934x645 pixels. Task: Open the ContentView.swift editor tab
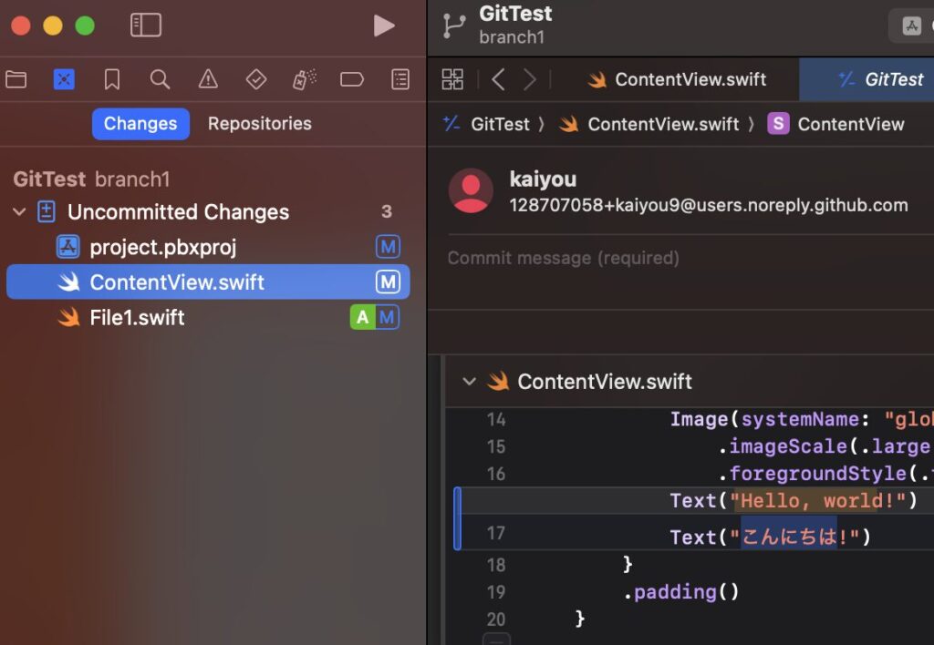pyautogui.click(x=677, y=79)
